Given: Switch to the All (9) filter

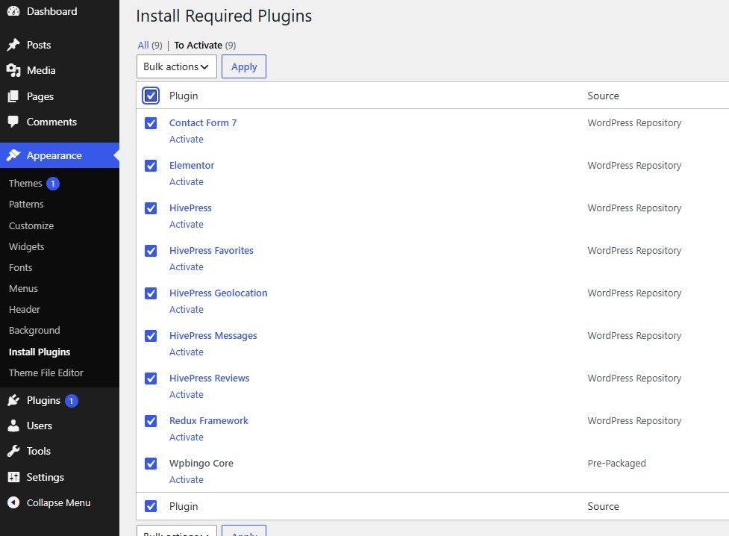Looking at the screenshot, I should click(x=150, y=45).
